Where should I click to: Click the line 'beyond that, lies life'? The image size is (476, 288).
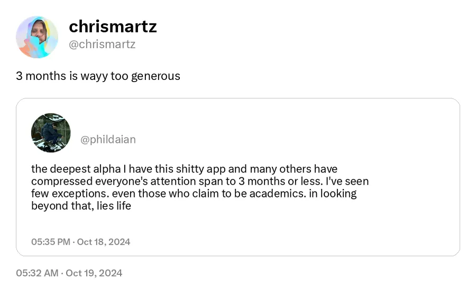[x=81, y=206]
